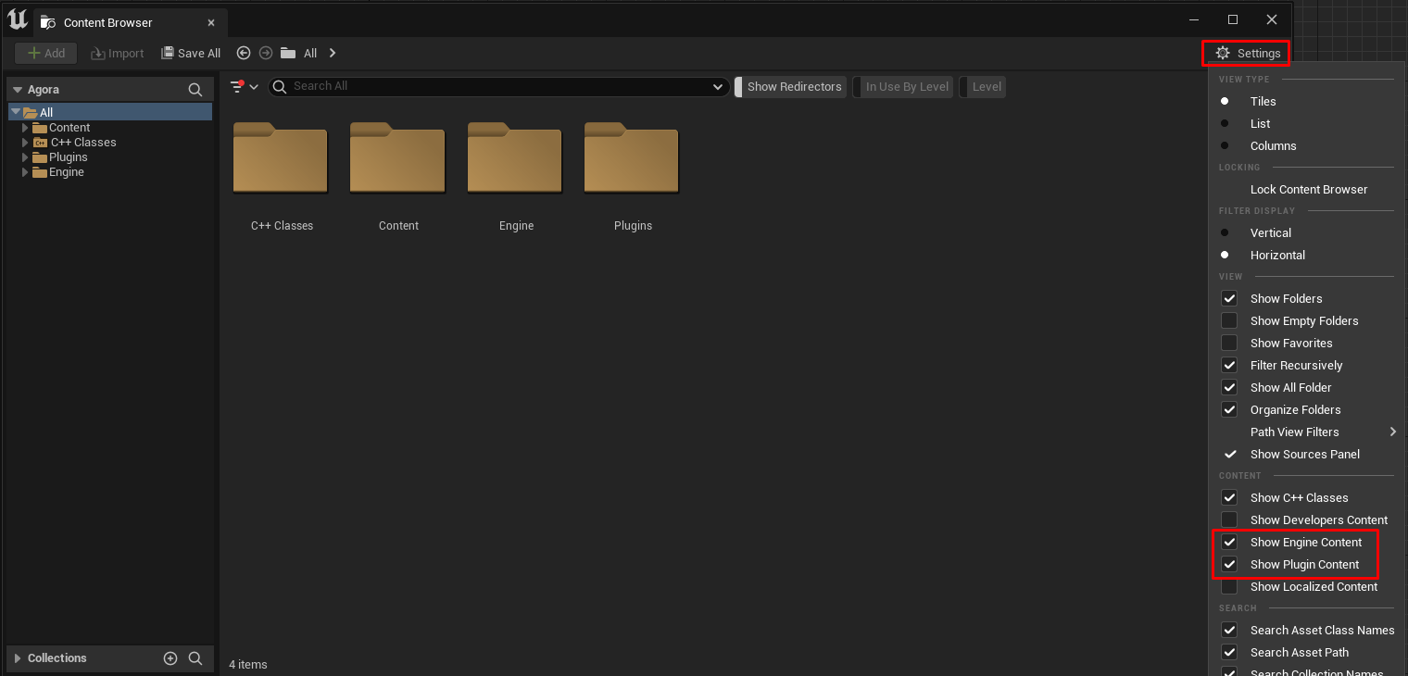The height and width of the screenshot is (676, 1408).
Task: Click the add collection plus icon
Action: point(170,658)
